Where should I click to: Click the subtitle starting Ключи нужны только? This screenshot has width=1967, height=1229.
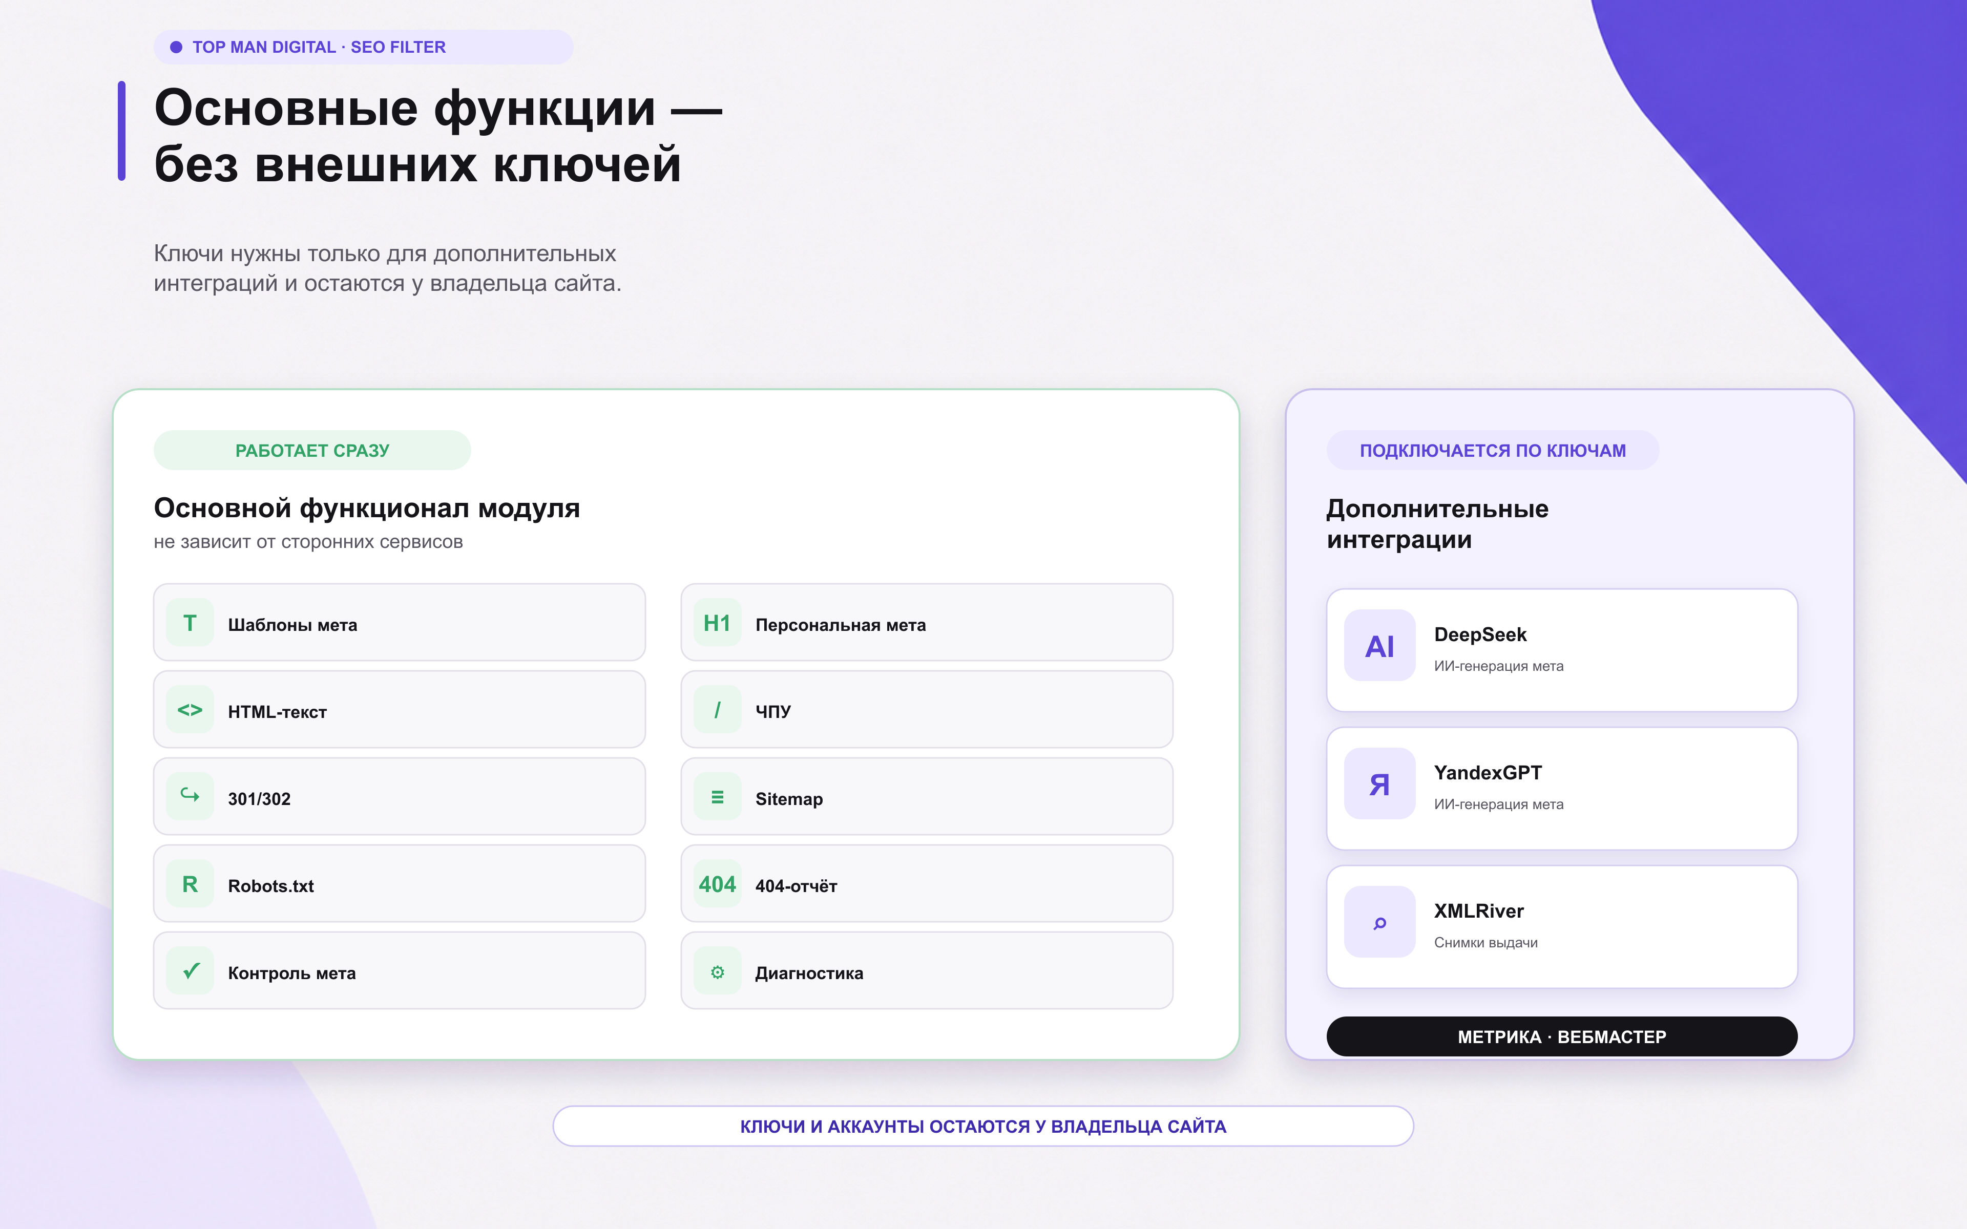click(388, 268)
